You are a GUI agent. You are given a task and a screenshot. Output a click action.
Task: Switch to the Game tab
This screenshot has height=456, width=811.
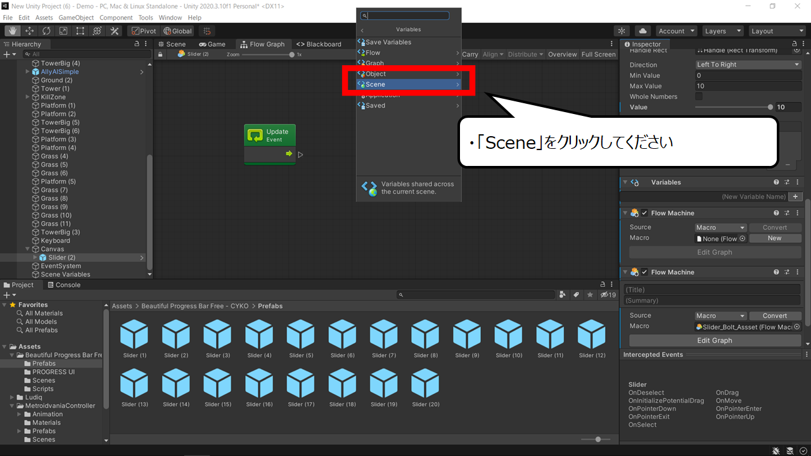(x=212, y=44)
